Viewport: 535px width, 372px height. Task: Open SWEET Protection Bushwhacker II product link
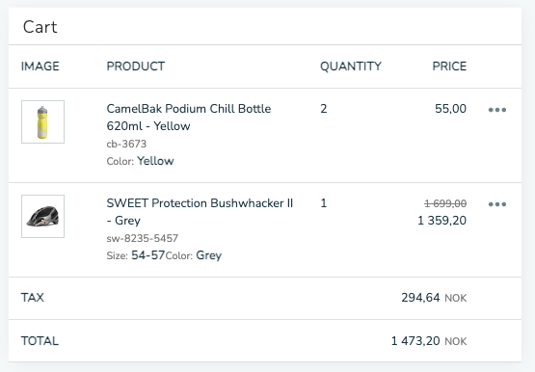(x=200, y=212)
